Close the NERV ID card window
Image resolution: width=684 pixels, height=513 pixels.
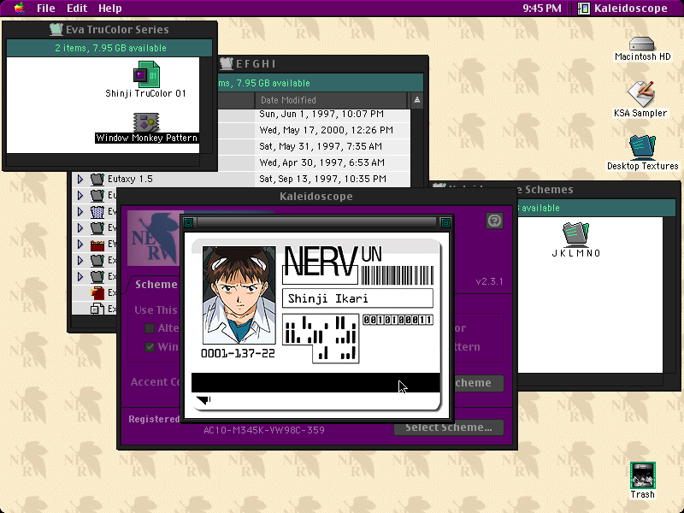(x=188, y=222)
